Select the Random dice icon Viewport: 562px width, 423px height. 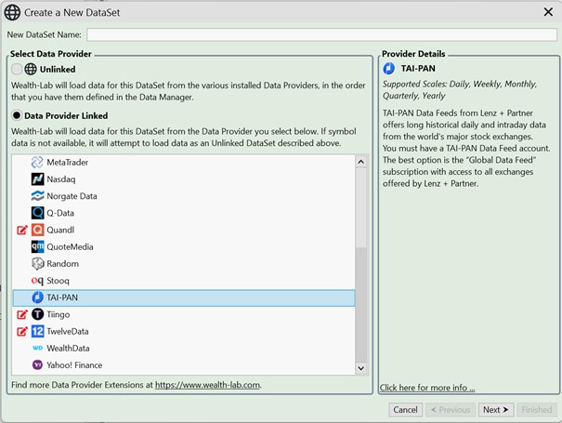[x=38, y=263]
